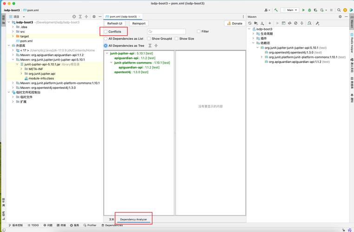Open Maven settings wrench icon
This screenshot has width=354, height=232.
coord(317,23)
